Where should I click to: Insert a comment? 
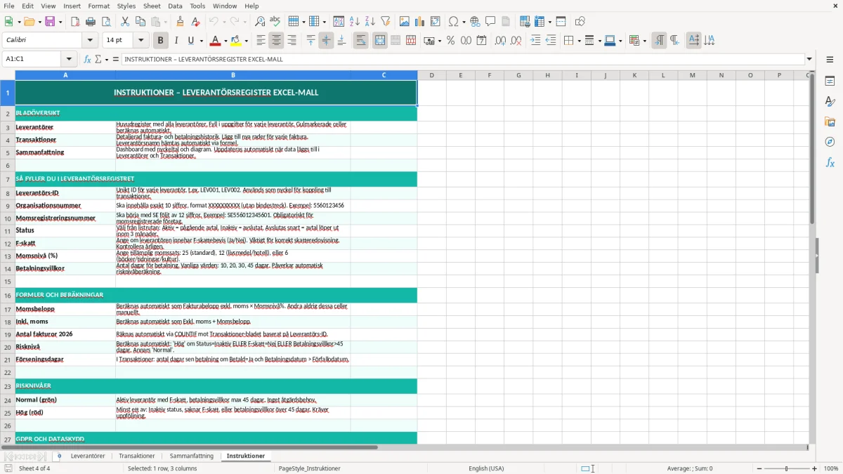tap(490, 22)
